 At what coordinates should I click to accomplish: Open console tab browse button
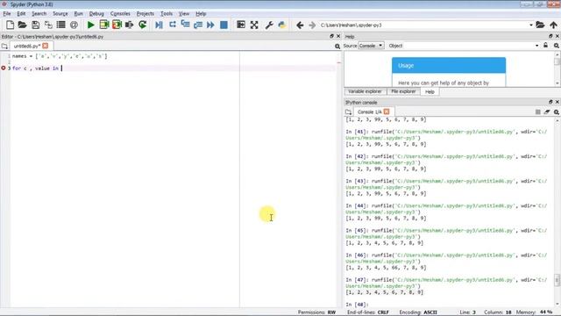click(x=348, y=112)
